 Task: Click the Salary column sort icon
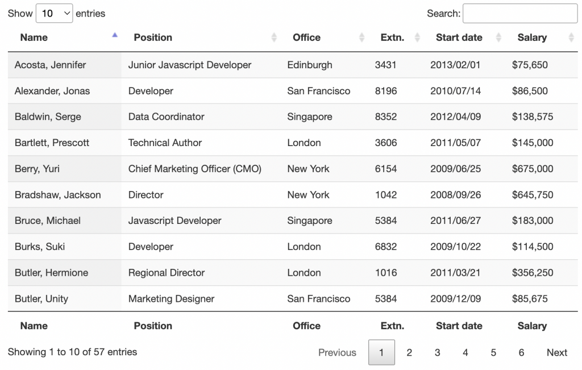[571, 38]
